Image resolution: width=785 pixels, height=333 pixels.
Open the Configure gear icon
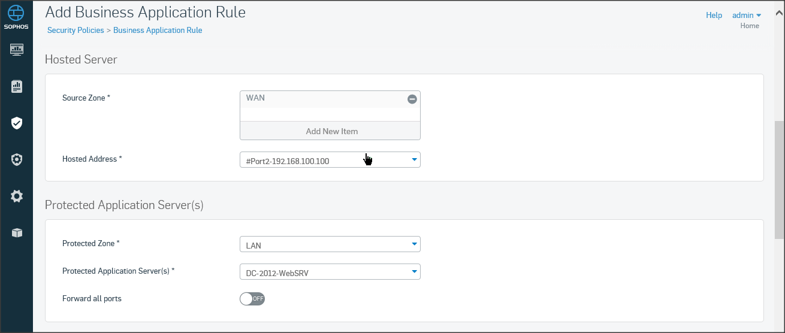[x=17, y=196]
